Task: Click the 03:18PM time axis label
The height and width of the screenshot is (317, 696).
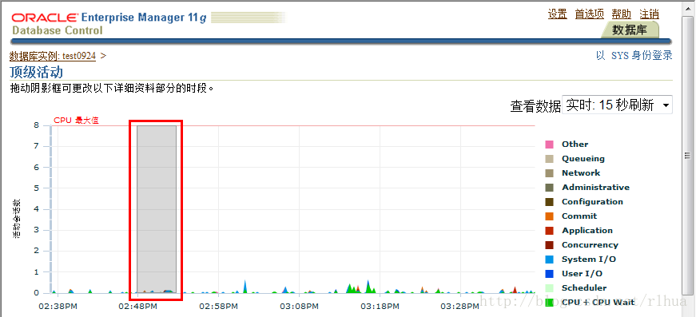Action: 380,307
